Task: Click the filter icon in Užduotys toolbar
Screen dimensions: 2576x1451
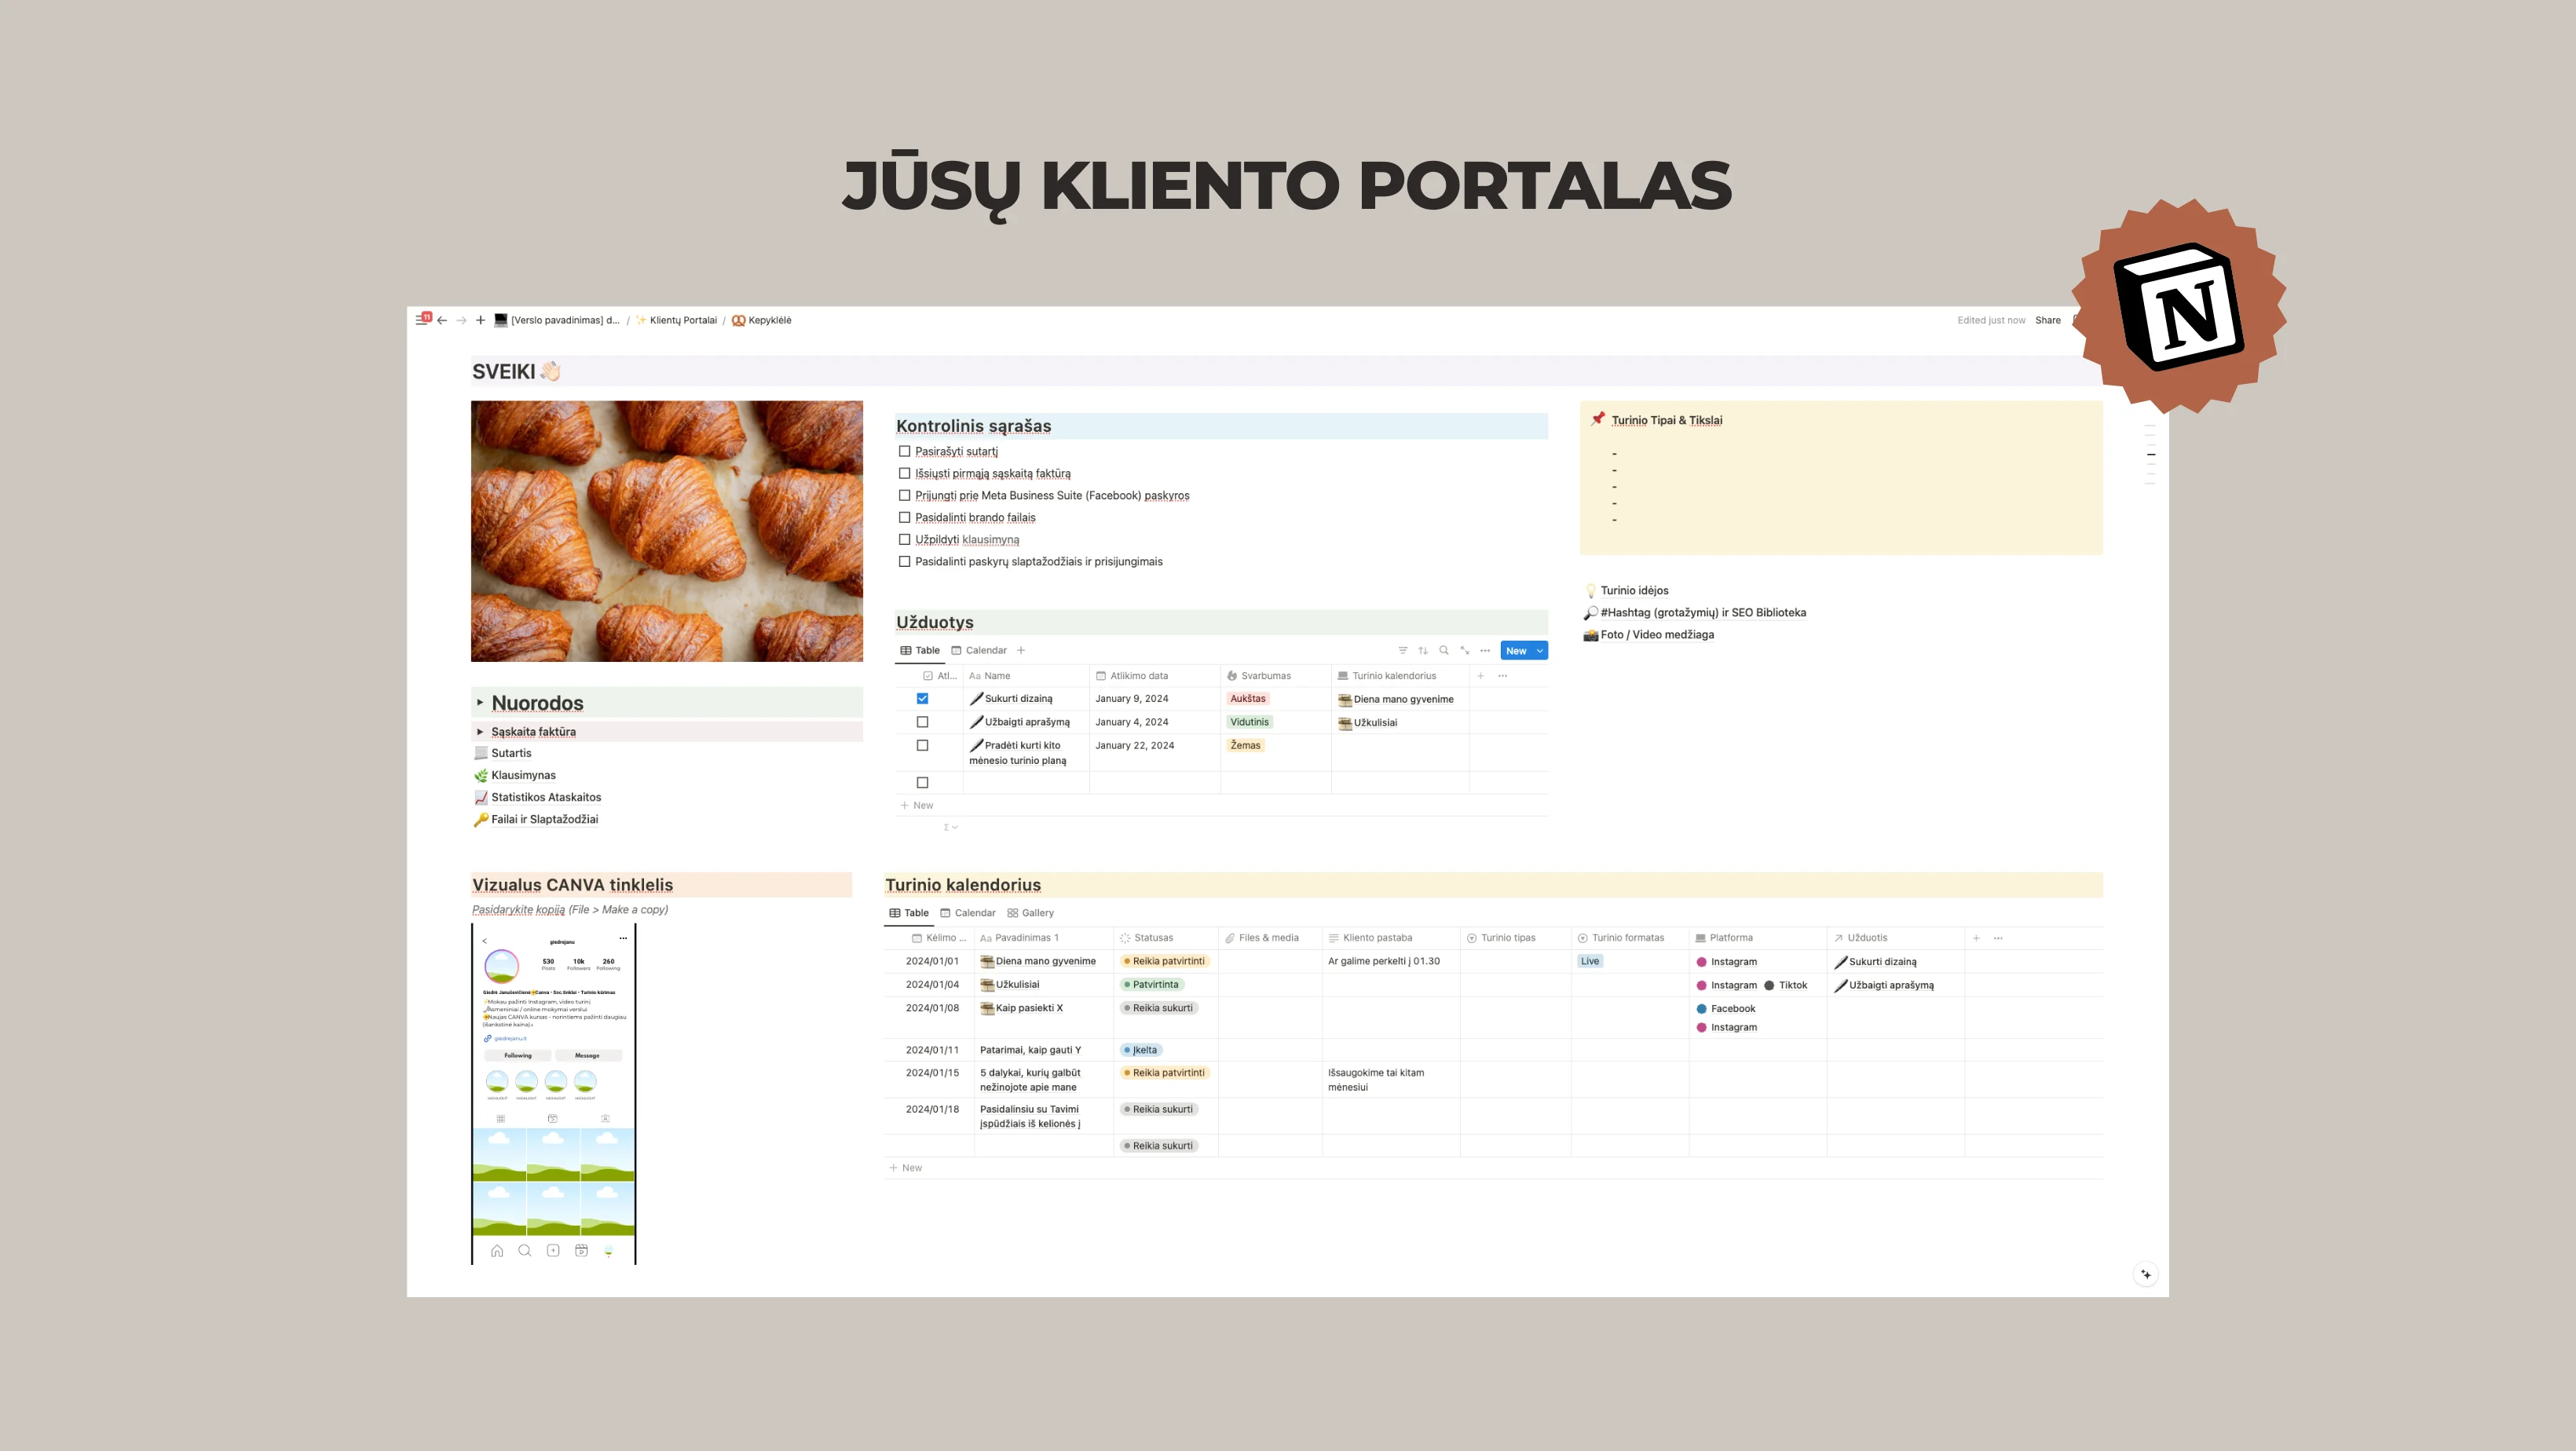Action: [x=1402, y=651]
